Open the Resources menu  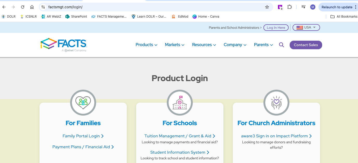point(204,45)
